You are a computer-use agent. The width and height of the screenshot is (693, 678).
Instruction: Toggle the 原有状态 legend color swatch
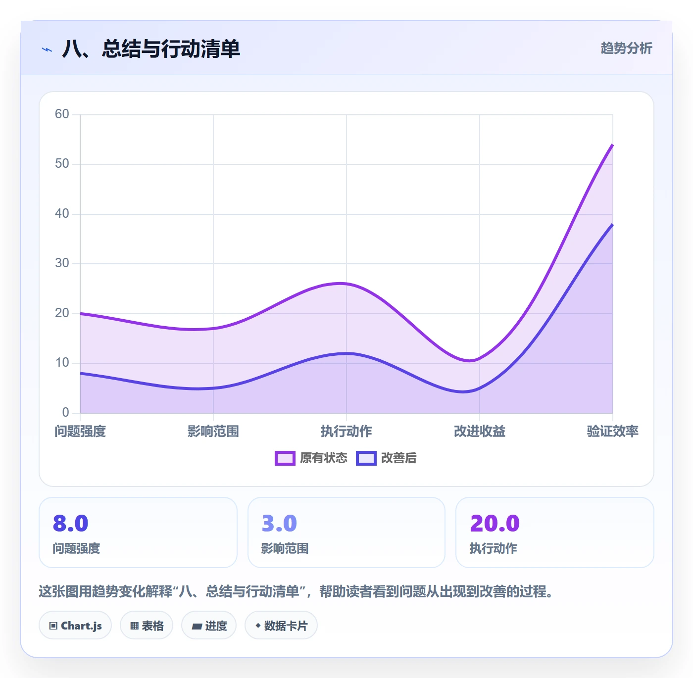(x=285, y=458)
